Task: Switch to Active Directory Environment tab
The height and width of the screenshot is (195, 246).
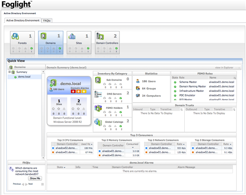Action: pyautogui.click(x=23, y=21)
